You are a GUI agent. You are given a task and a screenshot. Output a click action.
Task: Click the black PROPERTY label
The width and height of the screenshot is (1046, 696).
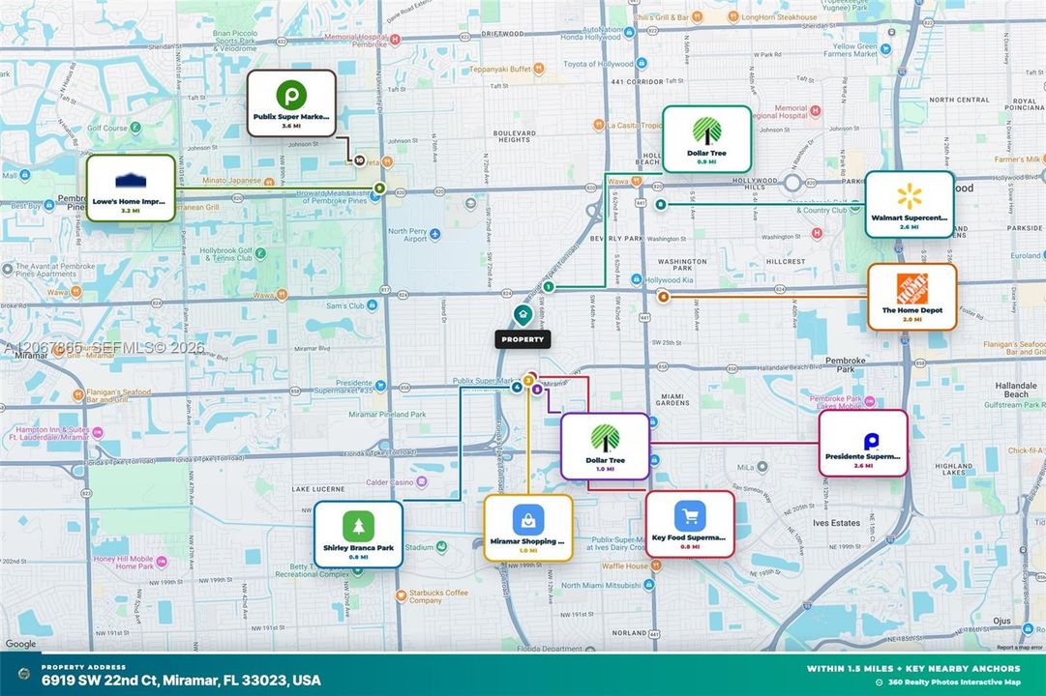pyautogui.click(x=523, y=339)
